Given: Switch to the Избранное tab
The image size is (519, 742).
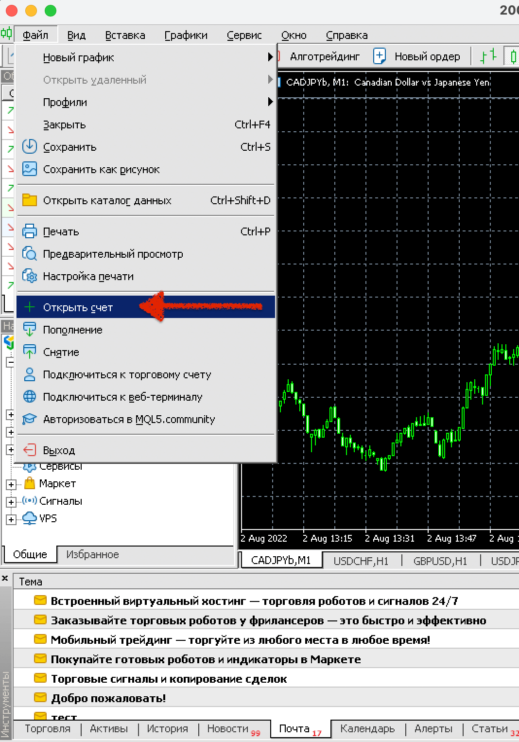Looking at the screenshot, I should tap(92, 554).
